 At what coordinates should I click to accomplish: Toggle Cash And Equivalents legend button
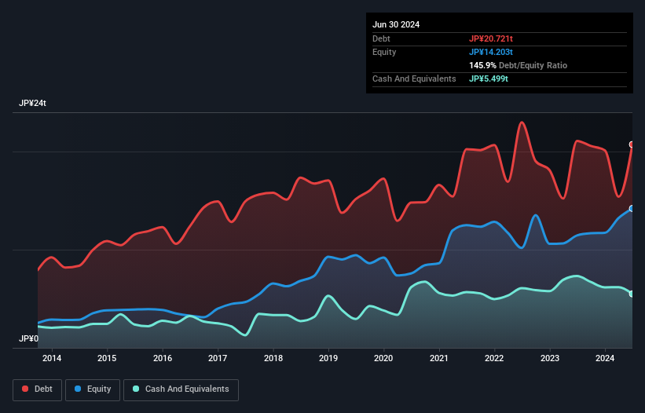(x=181, y=389)
